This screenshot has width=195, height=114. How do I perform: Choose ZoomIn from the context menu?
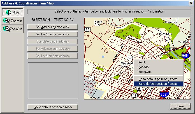point(143,67)
